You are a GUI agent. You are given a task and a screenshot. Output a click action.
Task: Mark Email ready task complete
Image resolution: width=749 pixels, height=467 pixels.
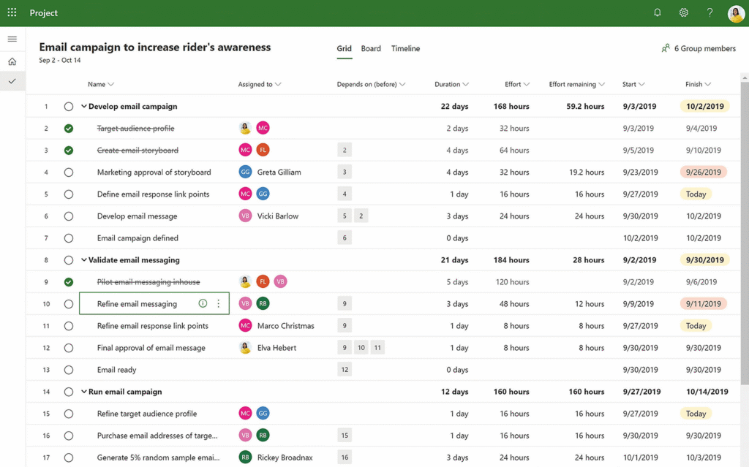click(x=69, y=370)
